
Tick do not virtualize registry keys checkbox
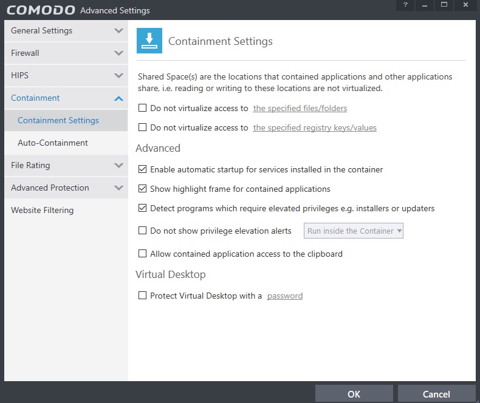click(x=143, y=127)
